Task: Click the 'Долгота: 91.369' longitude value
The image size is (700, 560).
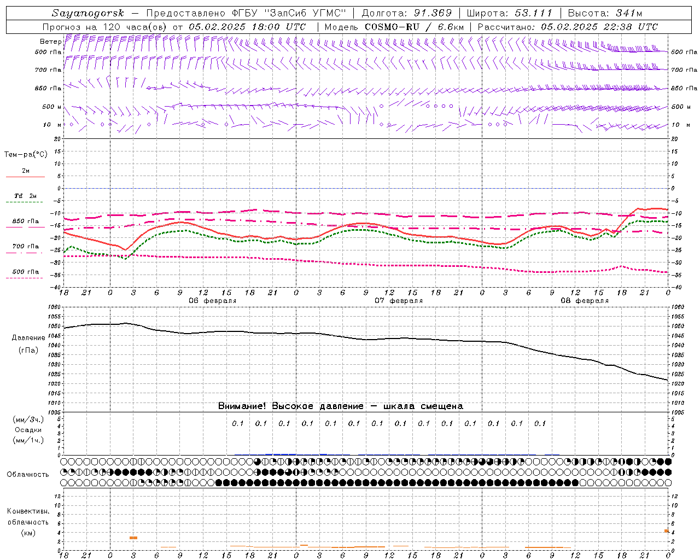Action: [407, 13]
